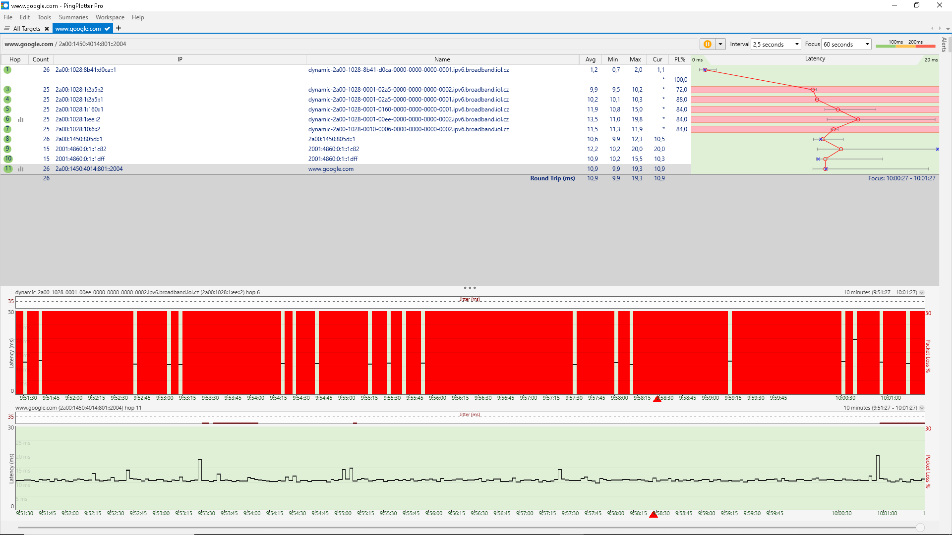Open the Focus 60 seconds dropdown
952x535 pixels.
(846, 44)
